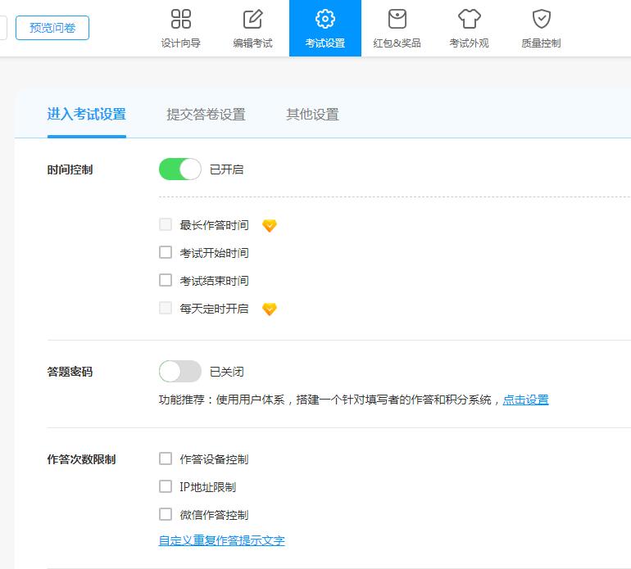Switch to the 其他设置 tab
The image size is (631, 569).
(x=313, y=114)
